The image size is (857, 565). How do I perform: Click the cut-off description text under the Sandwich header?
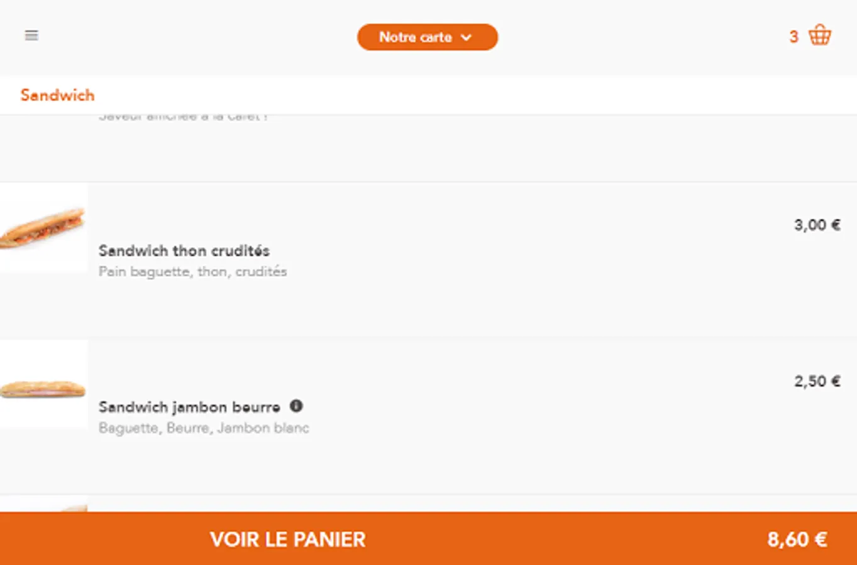(x=183, y=117)
